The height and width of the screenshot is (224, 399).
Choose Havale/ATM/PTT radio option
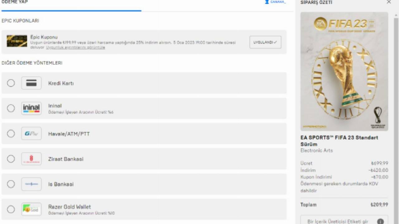(11, 133)
